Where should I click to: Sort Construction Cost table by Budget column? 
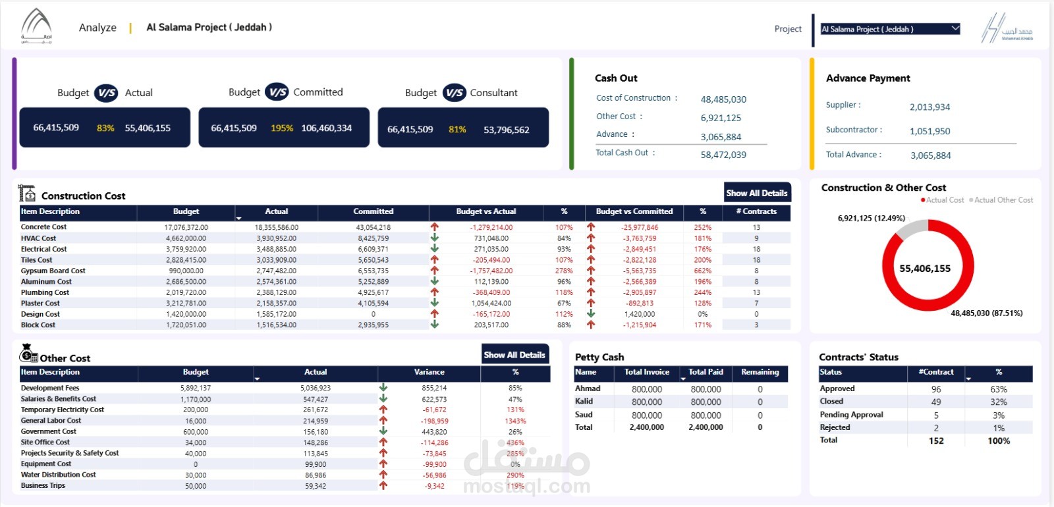tap(186, 211)
